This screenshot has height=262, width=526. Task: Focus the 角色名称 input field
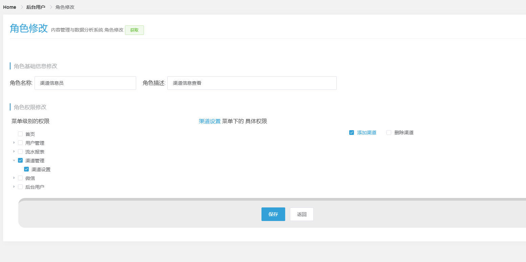(85, 83)
